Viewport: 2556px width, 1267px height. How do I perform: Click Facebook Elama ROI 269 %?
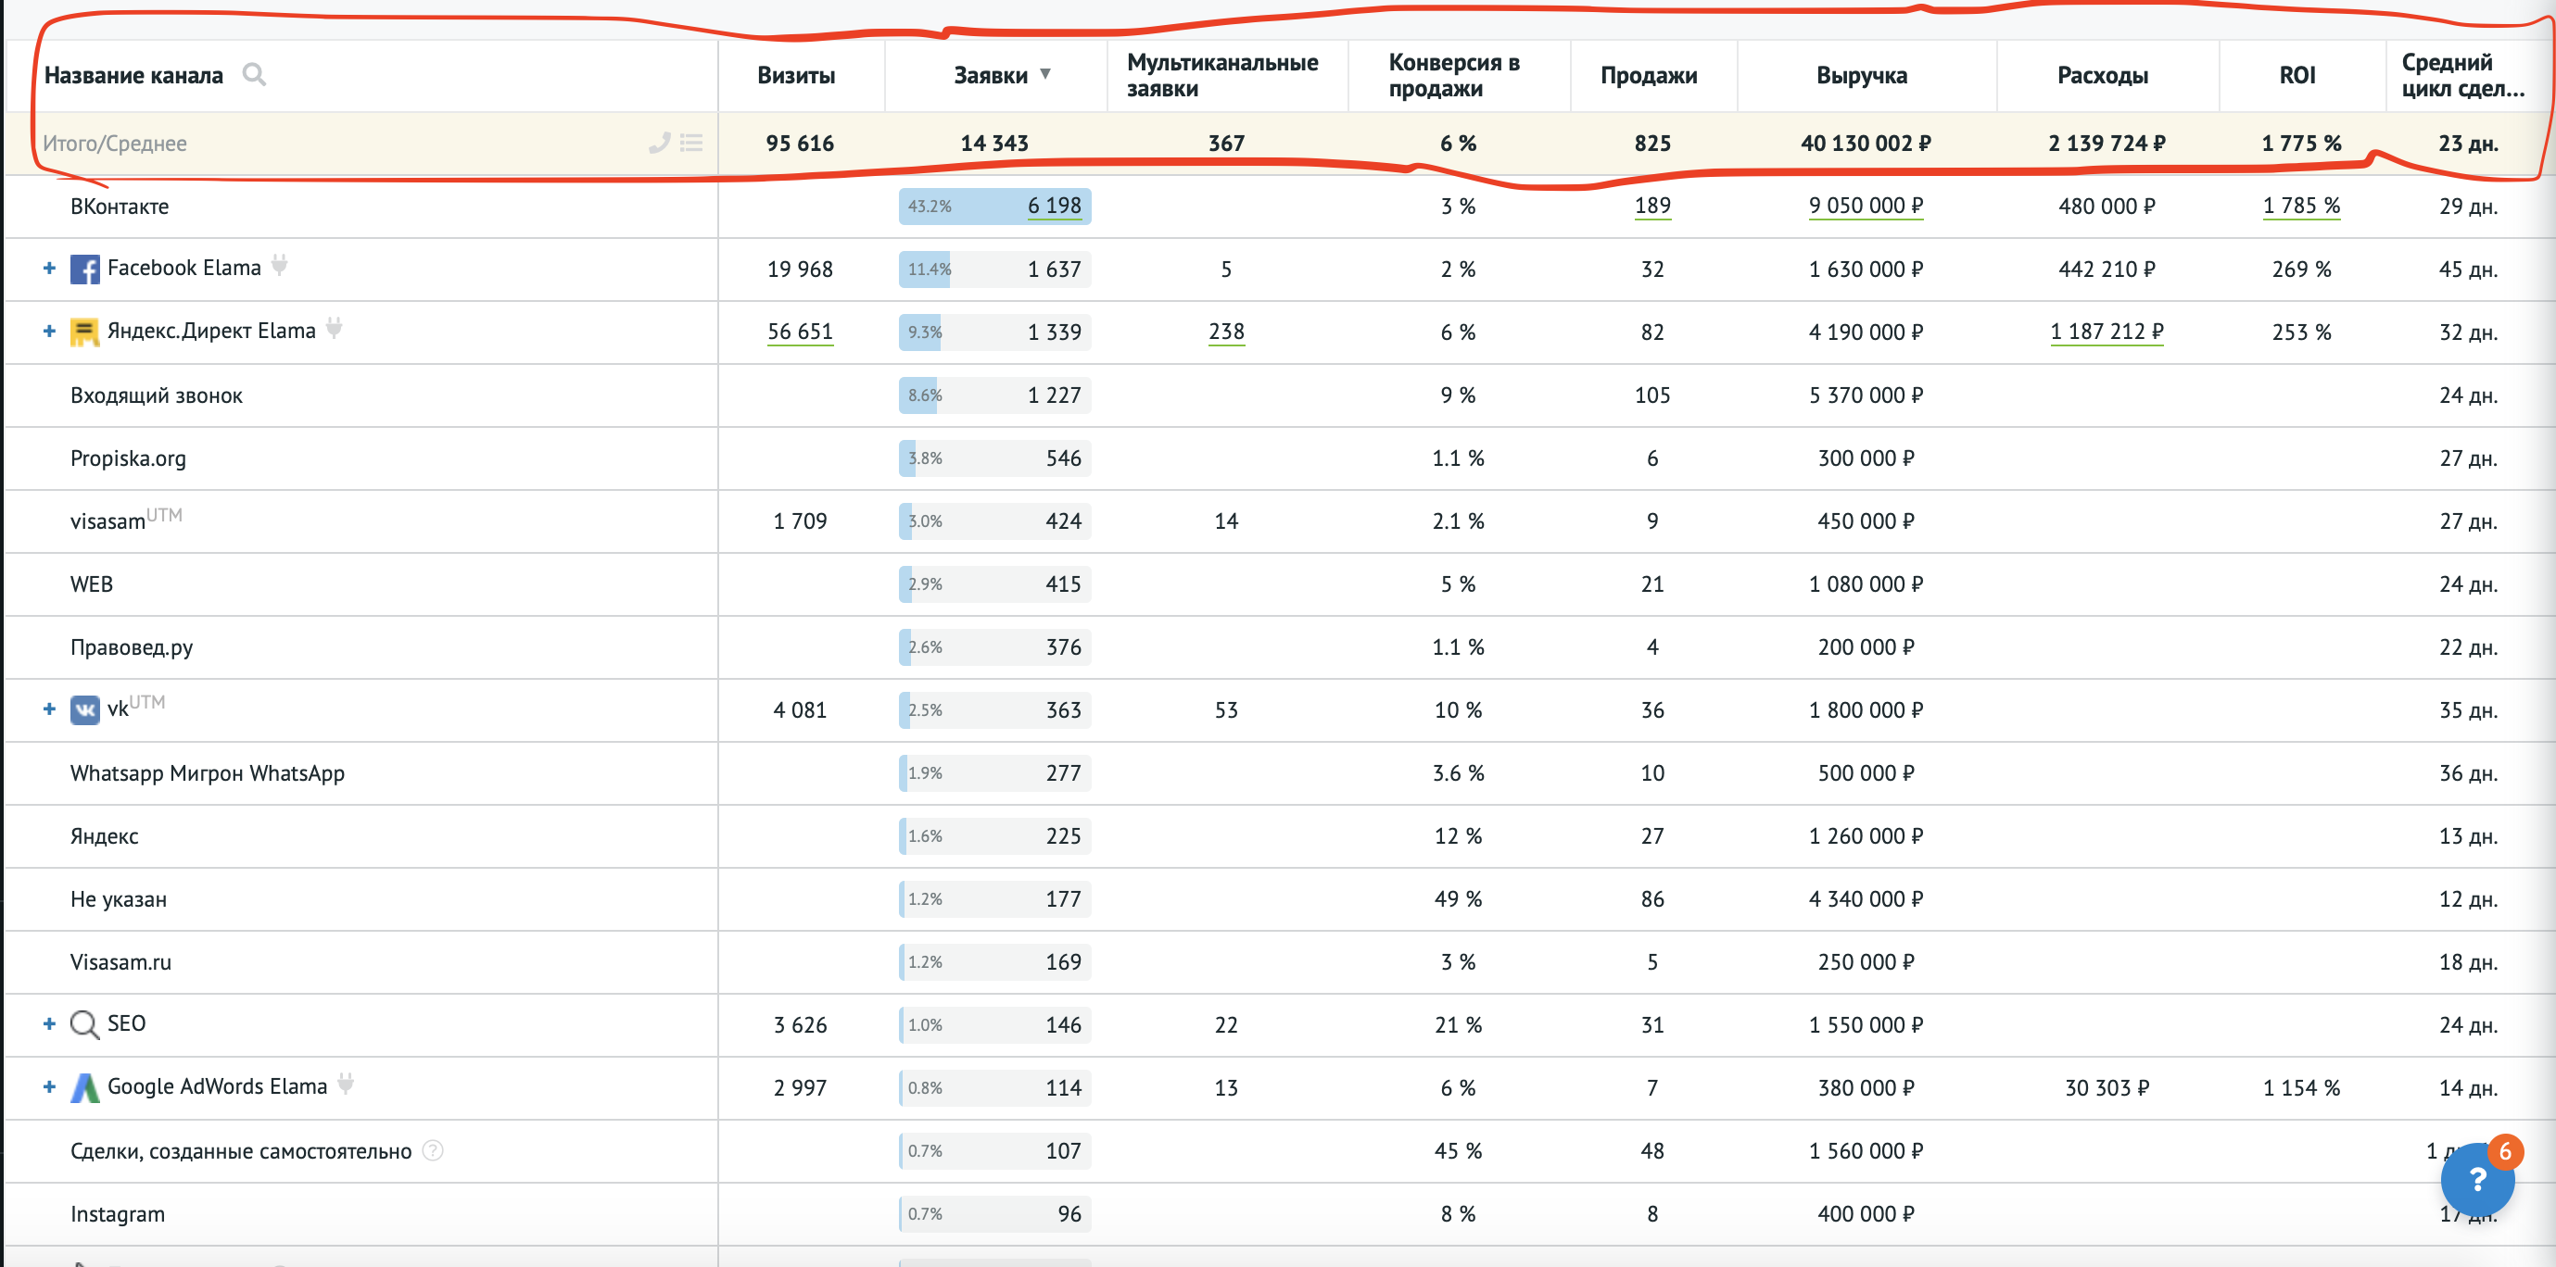2301,269
